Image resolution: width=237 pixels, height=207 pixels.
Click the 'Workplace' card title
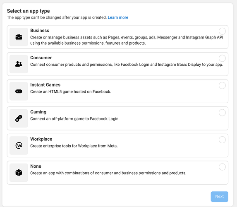click(x=41, y=139)
